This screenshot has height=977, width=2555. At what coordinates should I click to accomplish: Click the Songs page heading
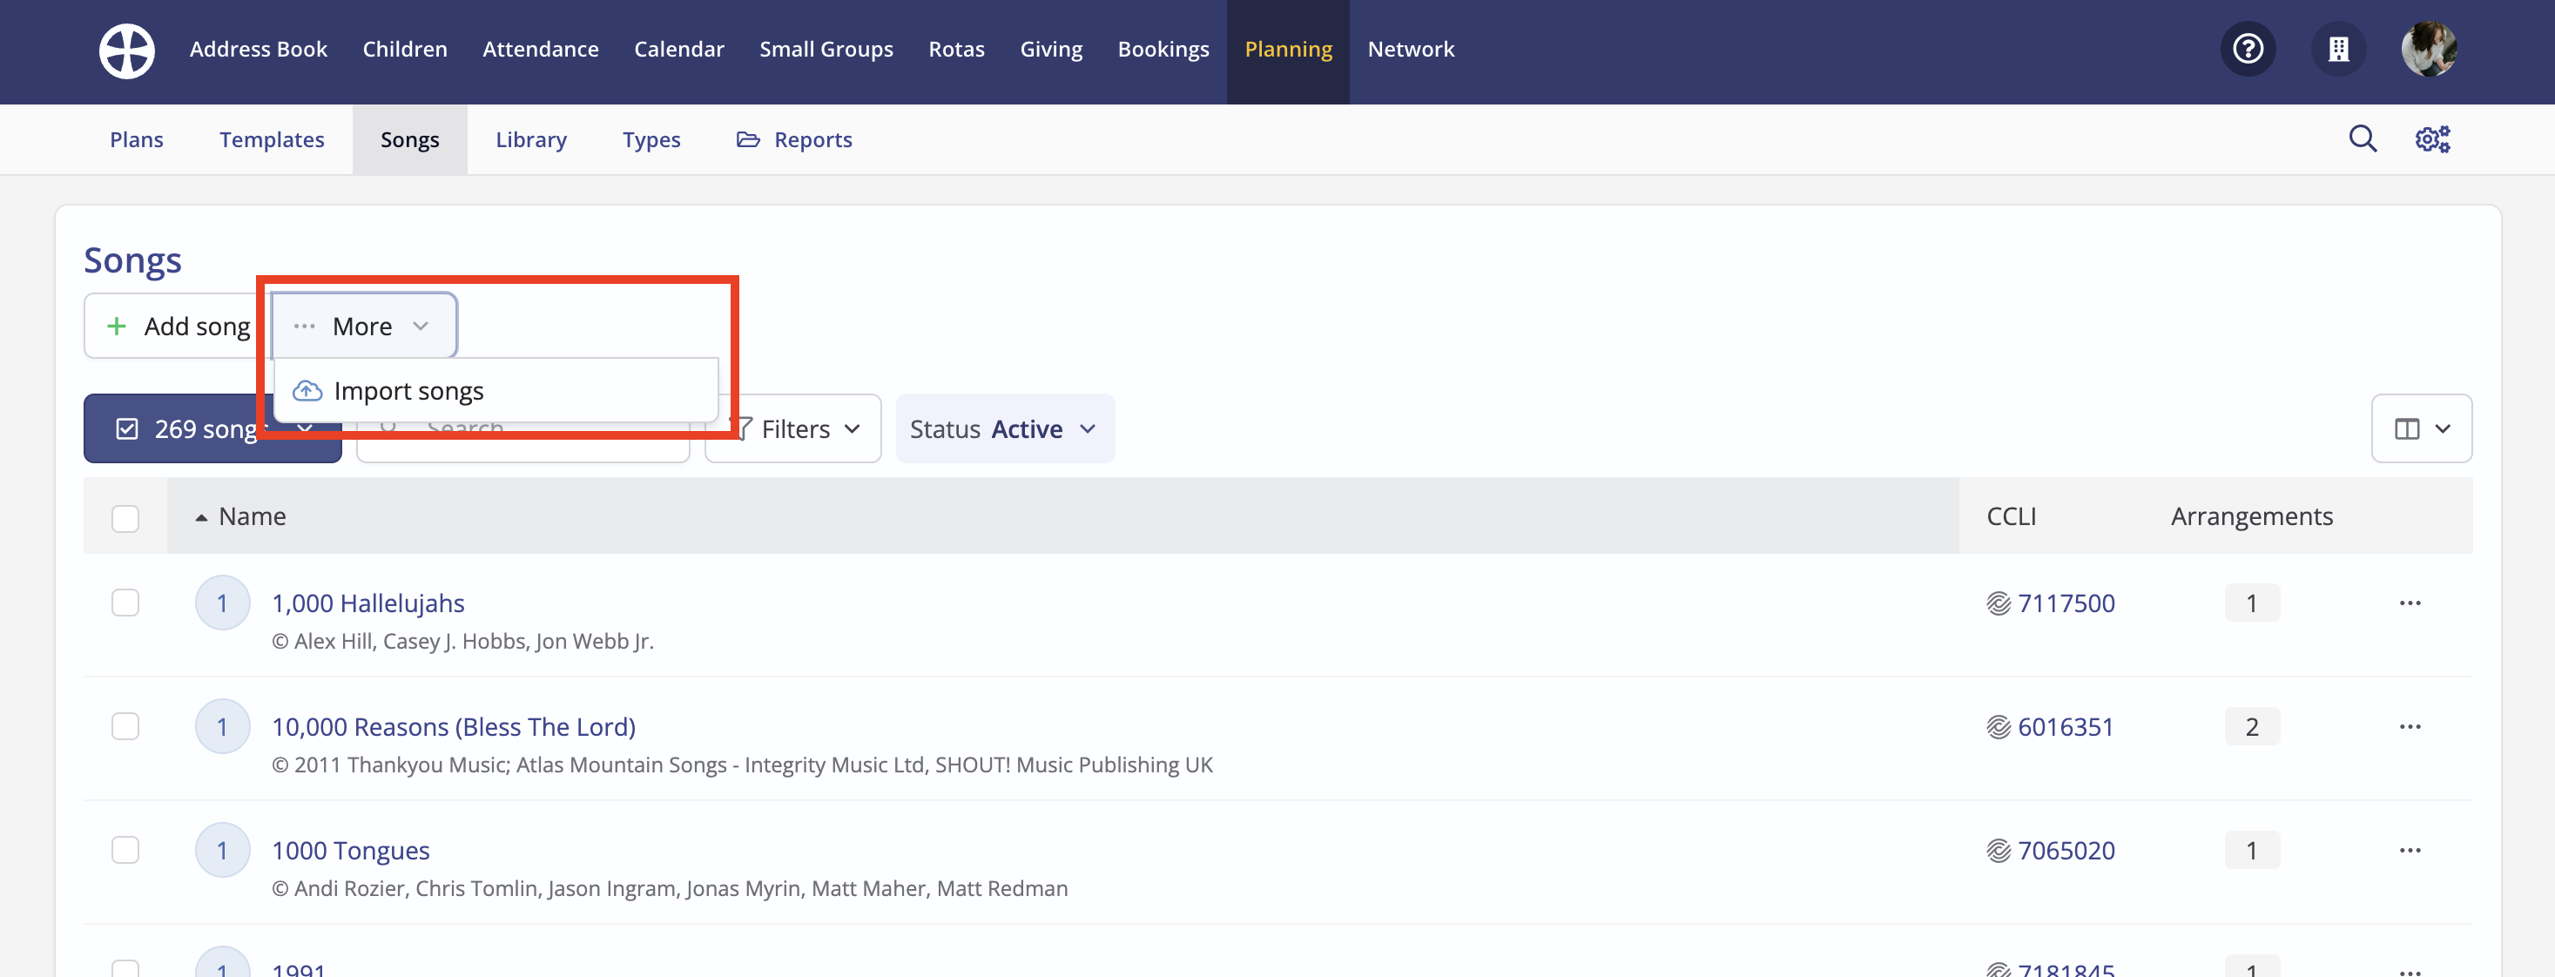pyautogui.click(x=133, y=259)
